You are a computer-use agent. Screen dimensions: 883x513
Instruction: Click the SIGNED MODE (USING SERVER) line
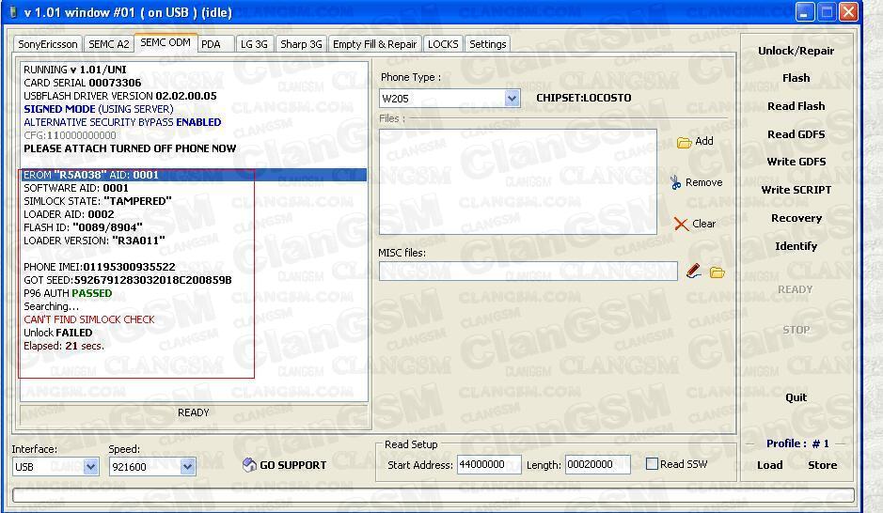[x=99, y=109]
